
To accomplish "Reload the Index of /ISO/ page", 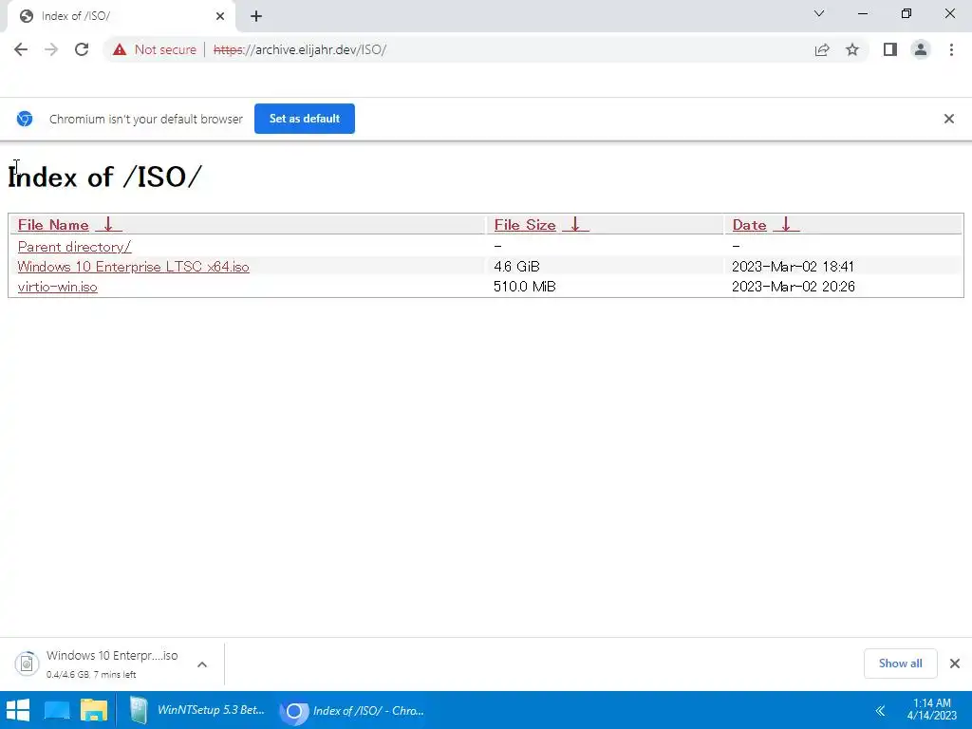I will [x=82, y=49].
